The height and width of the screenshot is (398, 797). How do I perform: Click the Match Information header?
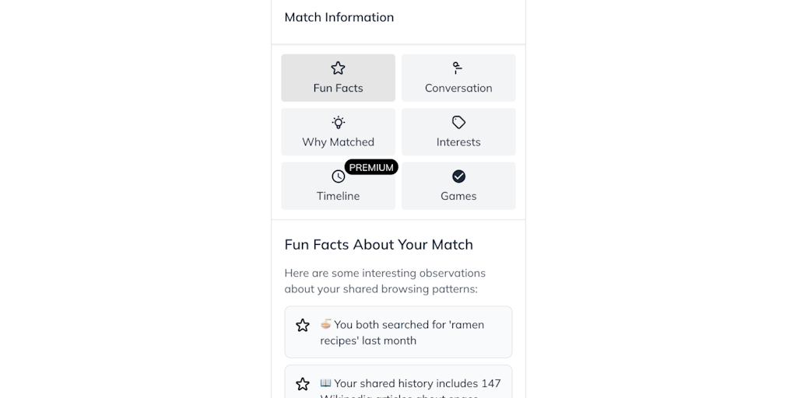pyautogui.click(x=339, y=17)
